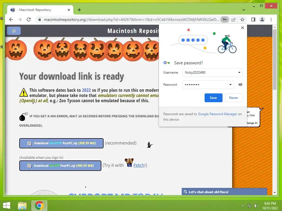Click the password key icon in address bar

(x=225, y=20)
